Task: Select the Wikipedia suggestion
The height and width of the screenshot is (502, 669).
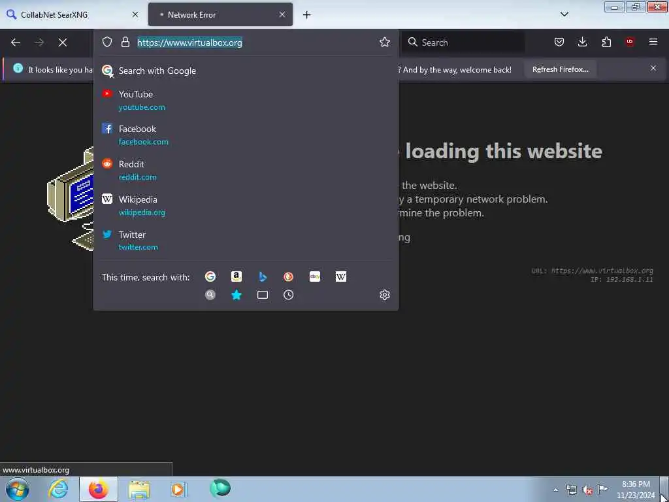Action: point(246,206)
